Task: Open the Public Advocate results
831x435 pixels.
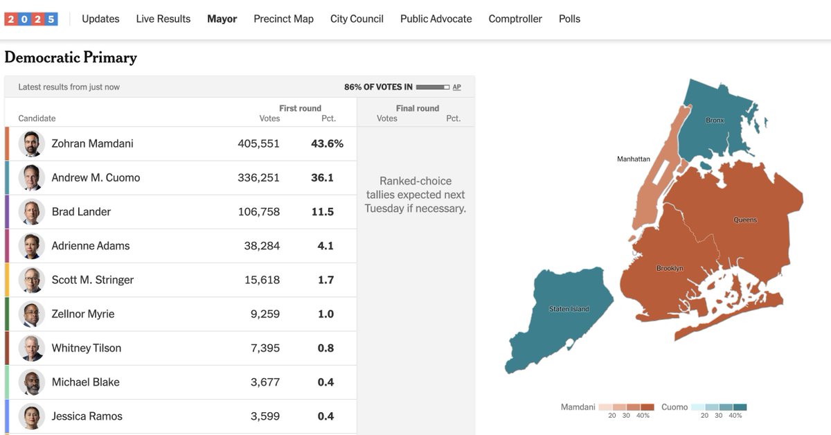Action: click(436, 19)
